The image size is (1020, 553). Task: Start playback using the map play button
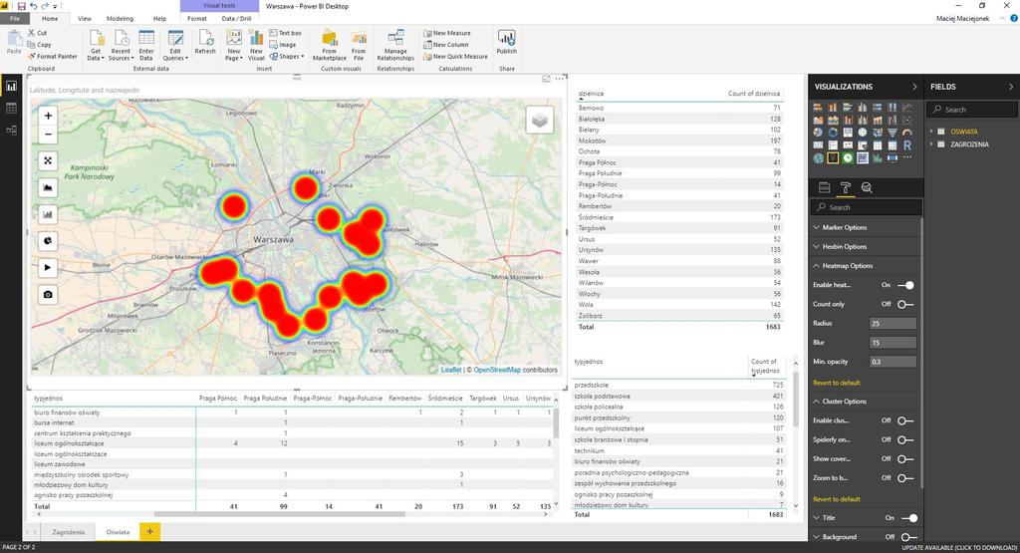pyautogui.click(x=48, y=267)
